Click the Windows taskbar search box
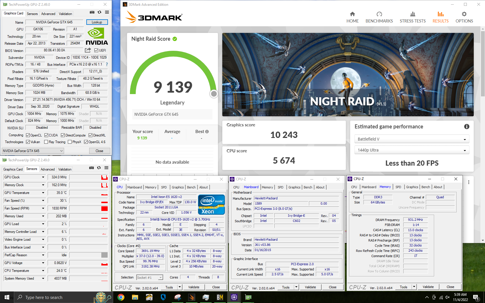 tap(64, 297)
